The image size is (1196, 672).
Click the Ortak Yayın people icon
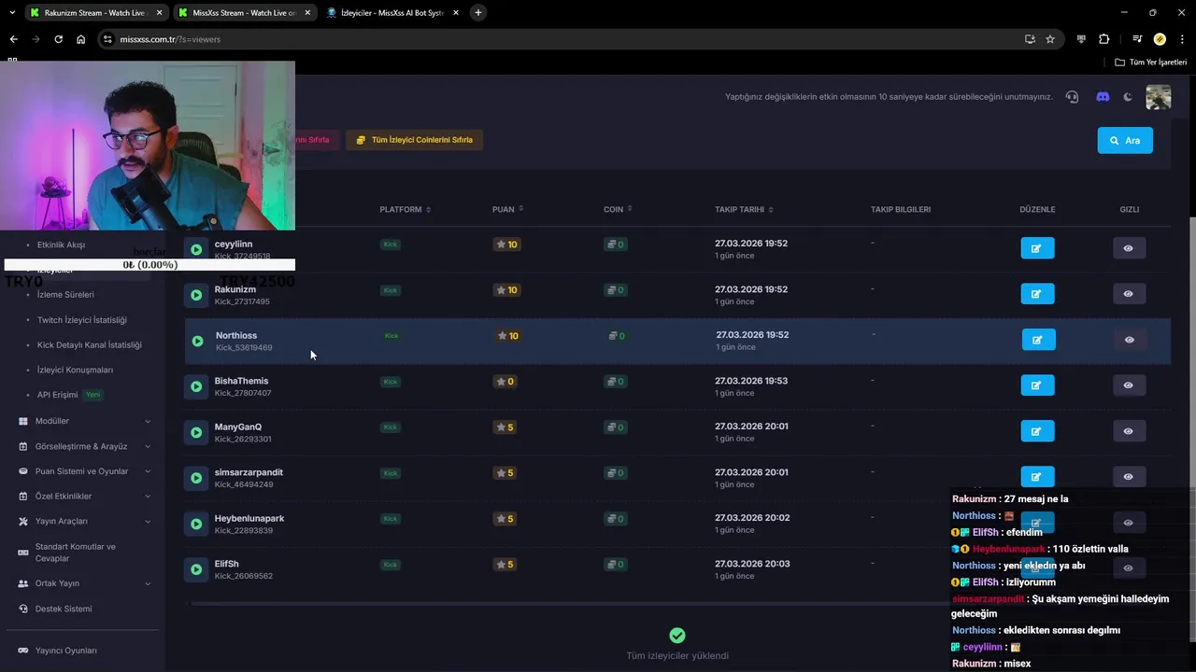tap(23, 583)
